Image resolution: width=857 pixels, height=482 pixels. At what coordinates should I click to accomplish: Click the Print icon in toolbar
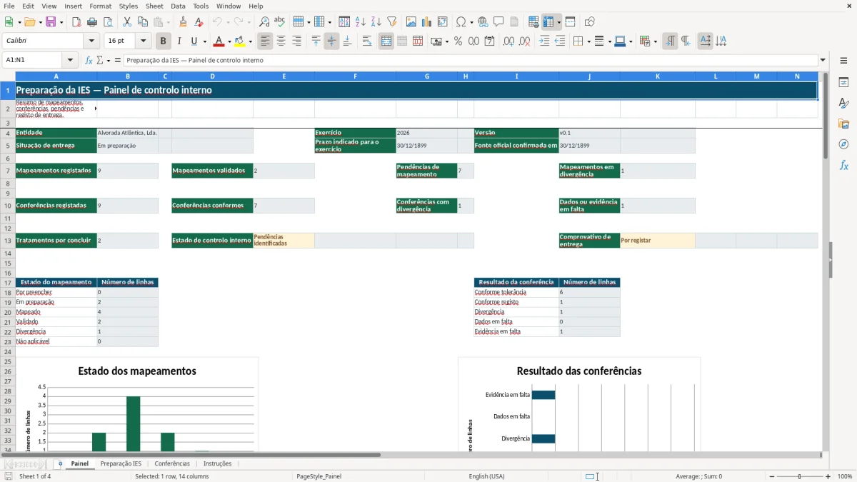pyautogui.click(x=91, y=22)
